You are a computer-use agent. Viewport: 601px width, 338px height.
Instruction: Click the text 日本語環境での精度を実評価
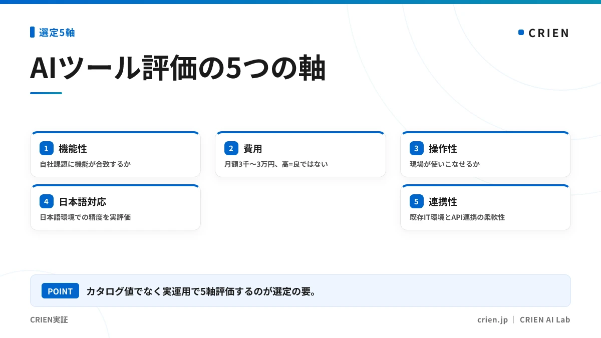85,217
